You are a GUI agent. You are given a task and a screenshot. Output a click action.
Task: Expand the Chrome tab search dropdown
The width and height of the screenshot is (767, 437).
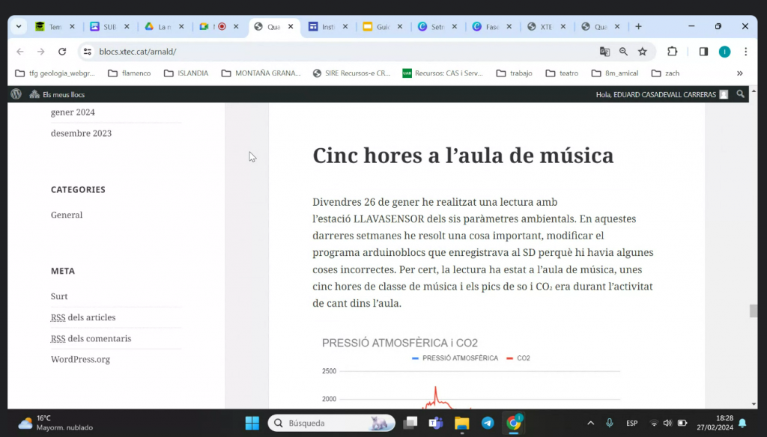pos(19,27)
